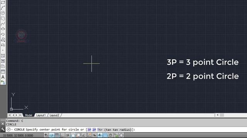Click the horizontal scrollbar thumb
The width and height of the screenshot is (247, 138).
(x=222, y=115)
